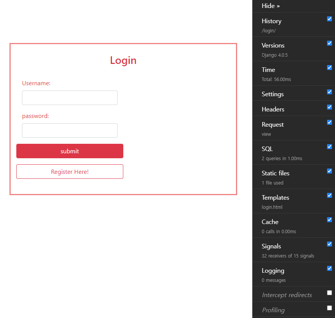Disable the Templates panel checkbox
The width and height of the screenshot is (335, 318).
329,196
